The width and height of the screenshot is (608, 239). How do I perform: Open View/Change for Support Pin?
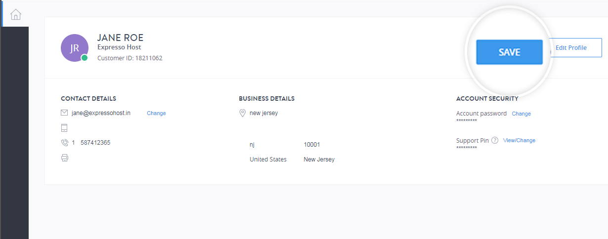519,140
